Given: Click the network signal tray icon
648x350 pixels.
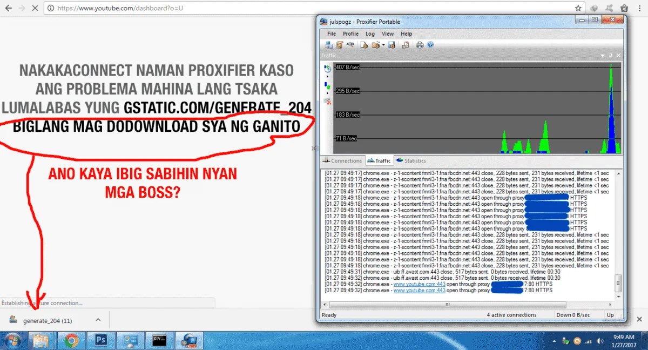Looking at the screenshot, I should [x=588, y=341].
